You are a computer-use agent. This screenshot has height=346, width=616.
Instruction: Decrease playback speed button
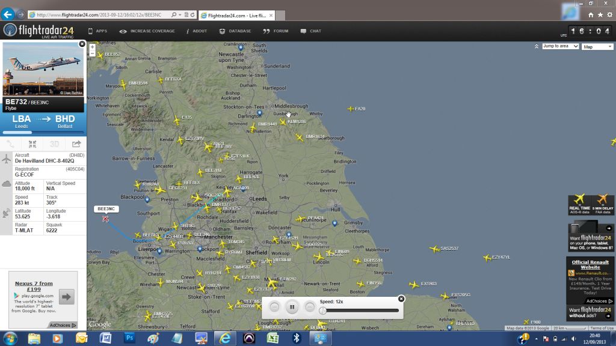pos(274,307)
